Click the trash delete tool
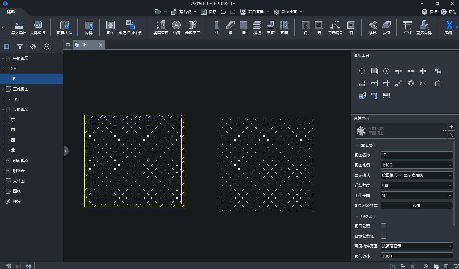 438,83
